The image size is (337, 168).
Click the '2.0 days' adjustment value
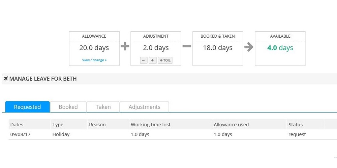click(156, 48)
